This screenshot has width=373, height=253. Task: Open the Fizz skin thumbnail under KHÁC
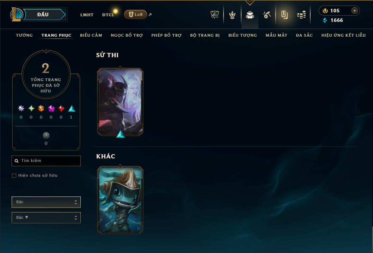click(x=120, y=199)
